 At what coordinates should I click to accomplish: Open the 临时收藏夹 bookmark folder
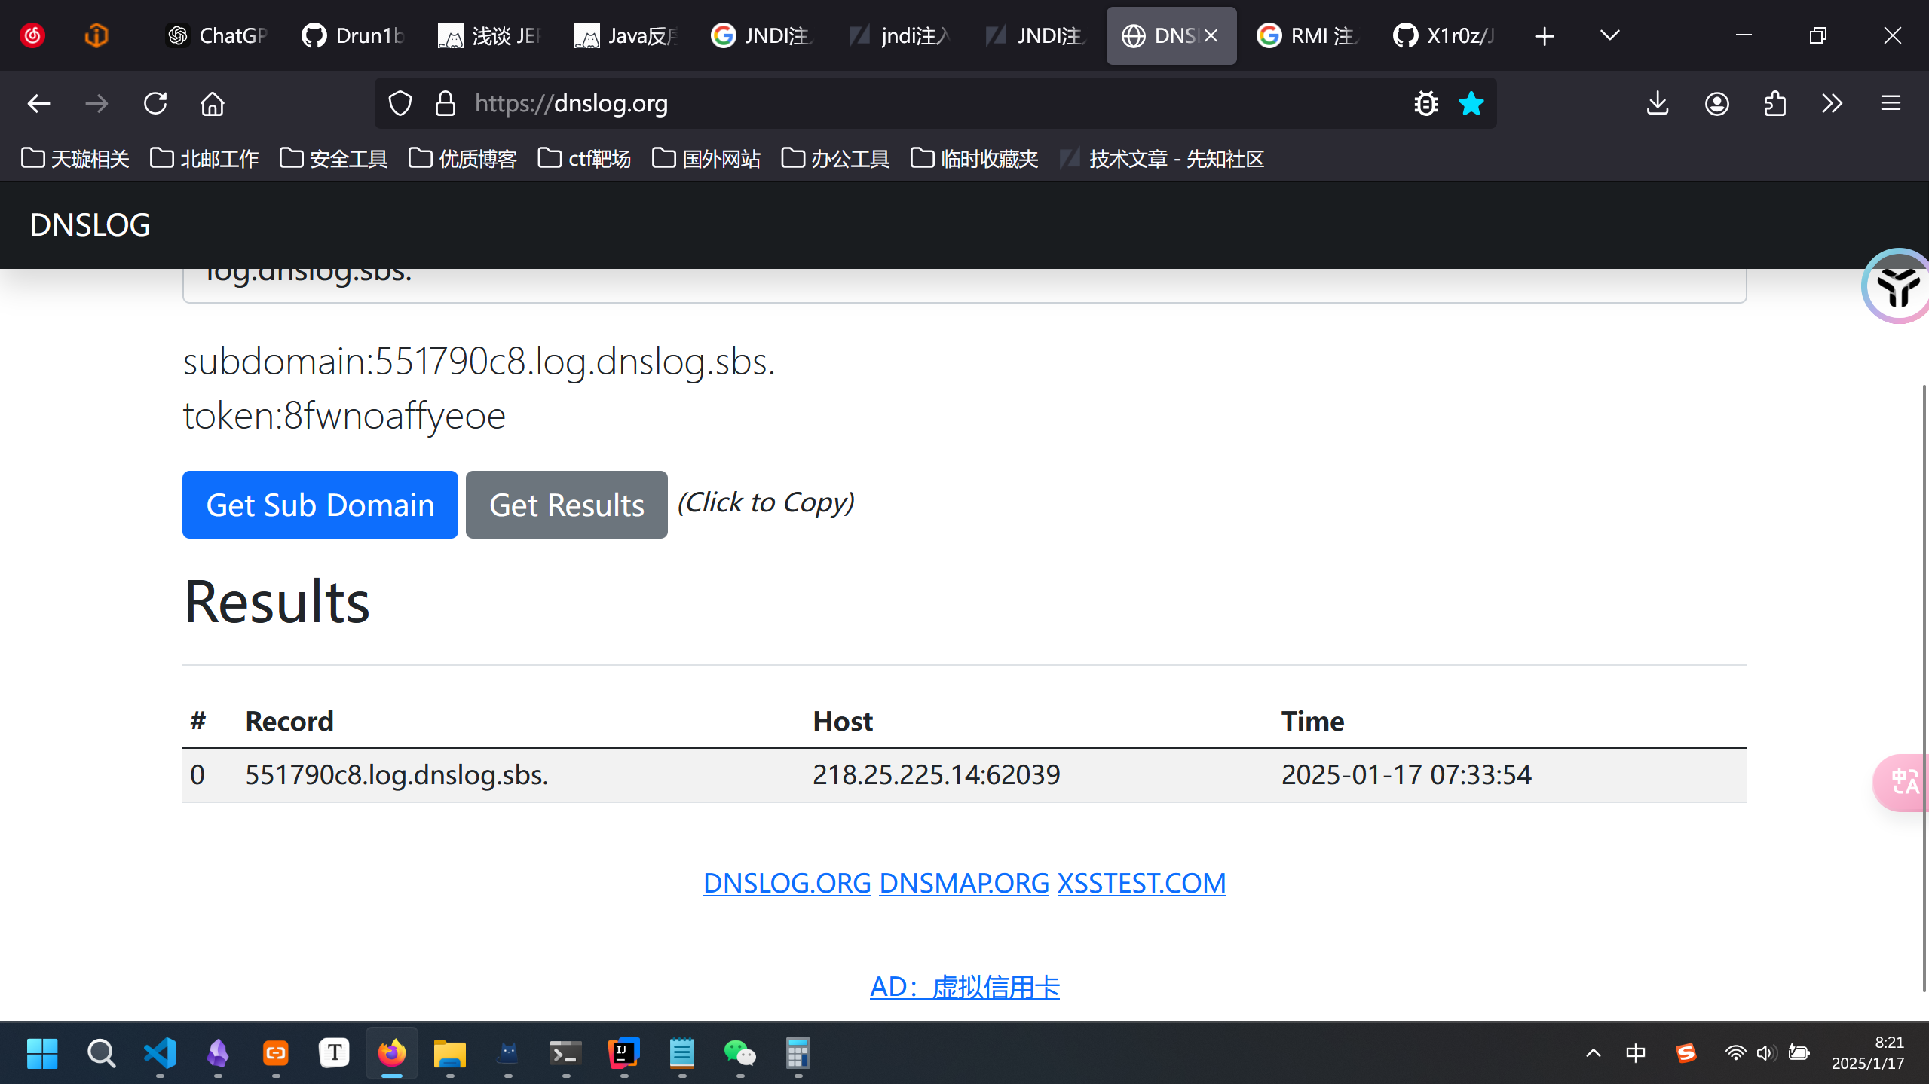pyautogui.click(x=975, y=158)
